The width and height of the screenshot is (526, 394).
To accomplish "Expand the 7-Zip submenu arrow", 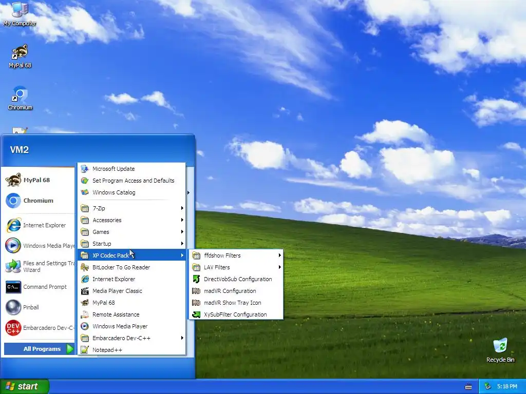I will coord(182,208).
